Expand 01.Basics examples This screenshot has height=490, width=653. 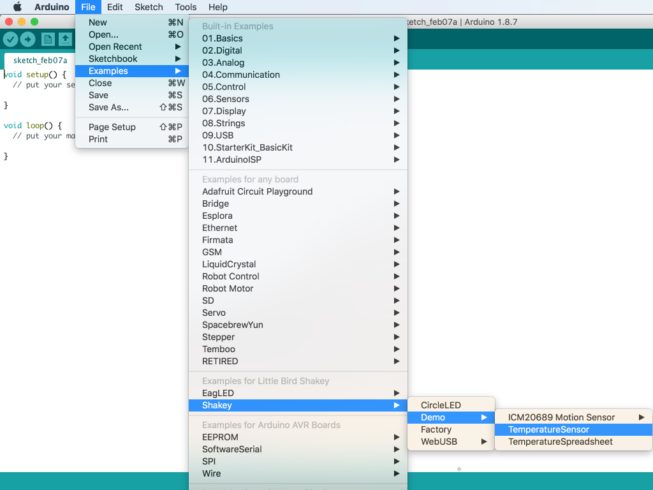pos(298,38)
